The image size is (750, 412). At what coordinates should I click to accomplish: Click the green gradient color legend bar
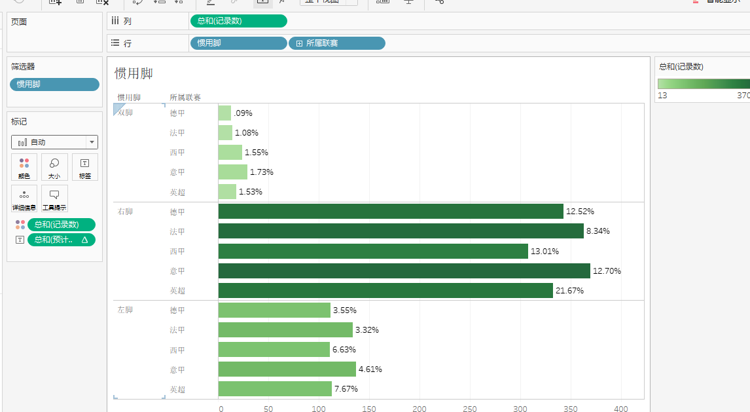[x=704, y=84]
